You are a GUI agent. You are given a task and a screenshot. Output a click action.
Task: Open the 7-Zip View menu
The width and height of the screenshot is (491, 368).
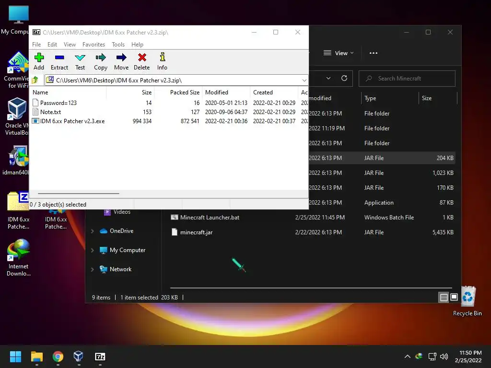click(70, 45)
